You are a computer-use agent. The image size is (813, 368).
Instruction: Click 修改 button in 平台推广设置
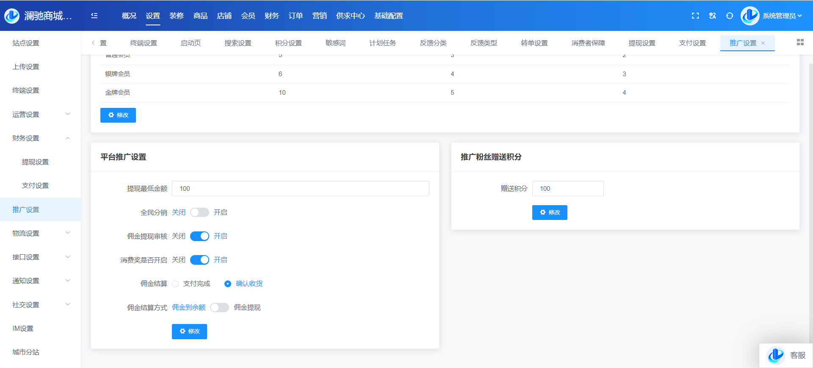tap(189, 332)
